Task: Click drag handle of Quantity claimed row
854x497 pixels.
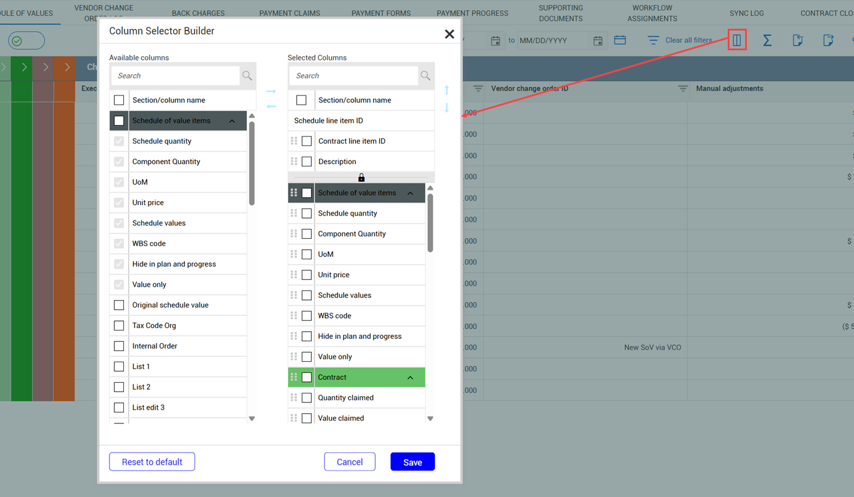Action: (x=294, y=398)
